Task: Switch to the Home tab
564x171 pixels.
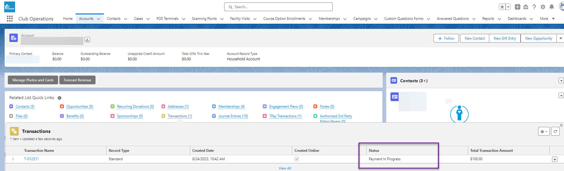Action: [x=68, y=19]
